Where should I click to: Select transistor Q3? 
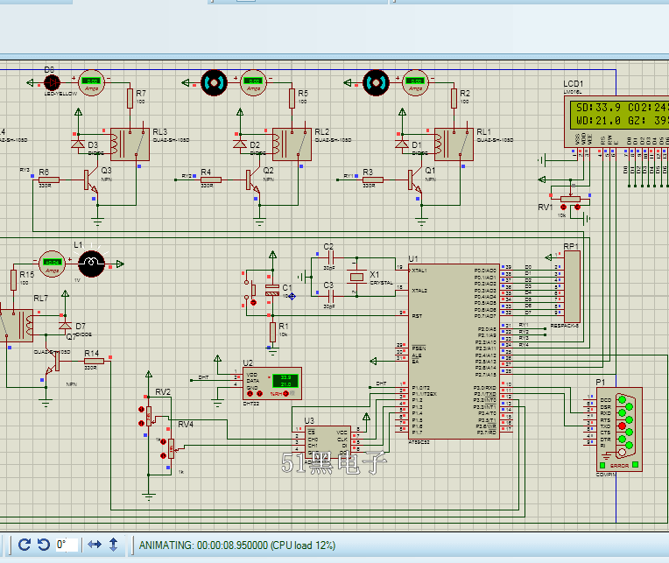(x=91, y=181)
